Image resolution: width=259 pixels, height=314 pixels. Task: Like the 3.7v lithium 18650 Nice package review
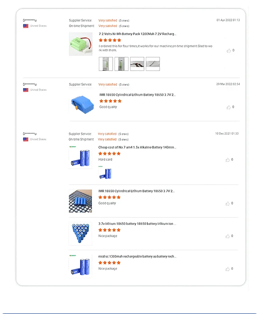[x=228, y=236]
